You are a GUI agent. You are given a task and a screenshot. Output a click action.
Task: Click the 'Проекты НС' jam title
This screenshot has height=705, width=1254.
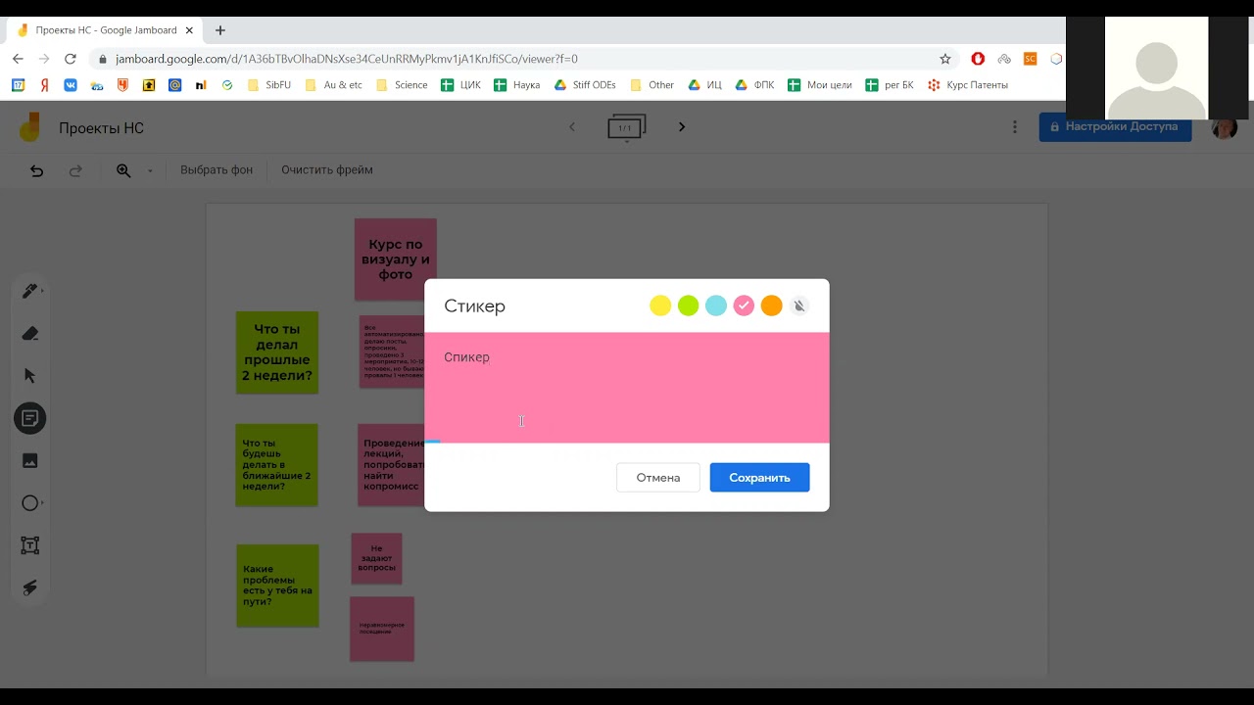[101, 128]
